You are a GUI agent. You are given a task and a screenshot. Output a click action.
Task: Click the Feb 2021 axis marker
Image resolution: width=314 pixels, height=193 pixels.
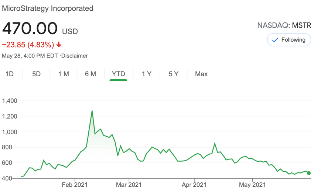(x=75, y=185)
